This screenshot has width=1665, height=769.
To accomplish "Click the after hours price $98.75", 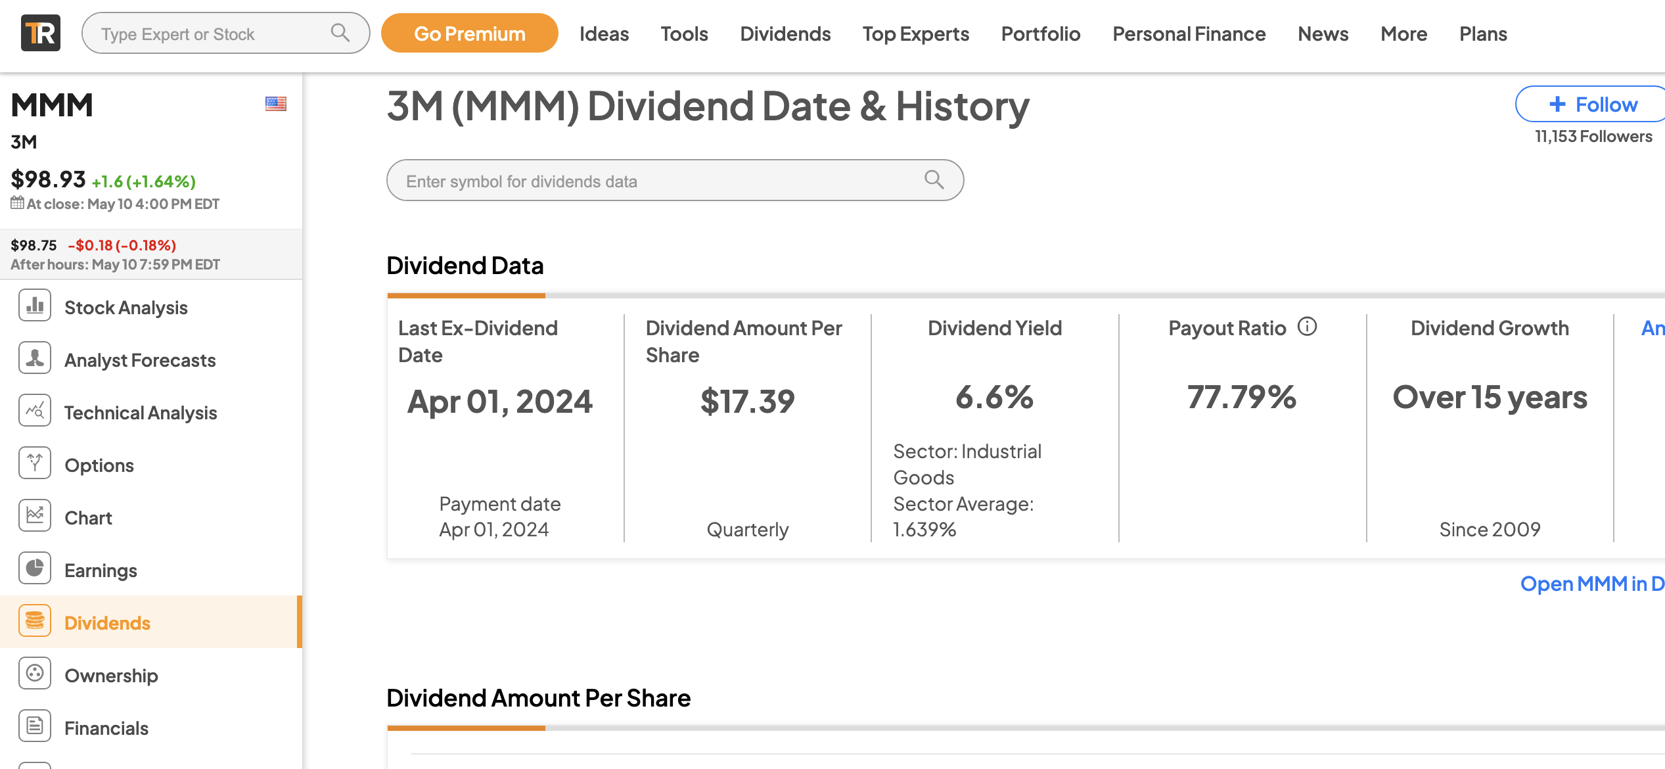I will [34, 245].
